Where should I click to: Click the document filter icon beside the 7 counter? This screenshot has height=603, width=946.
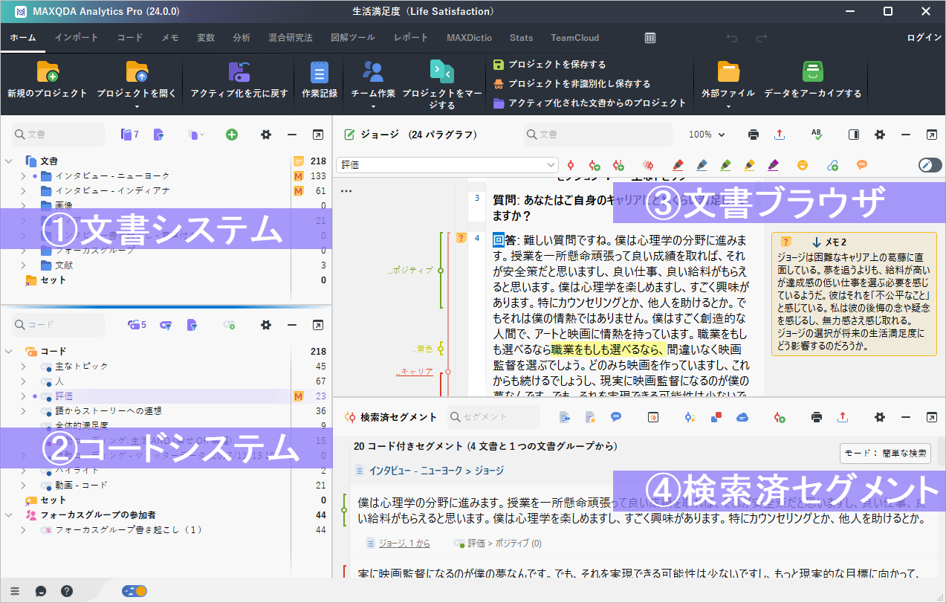click(158, 135)
